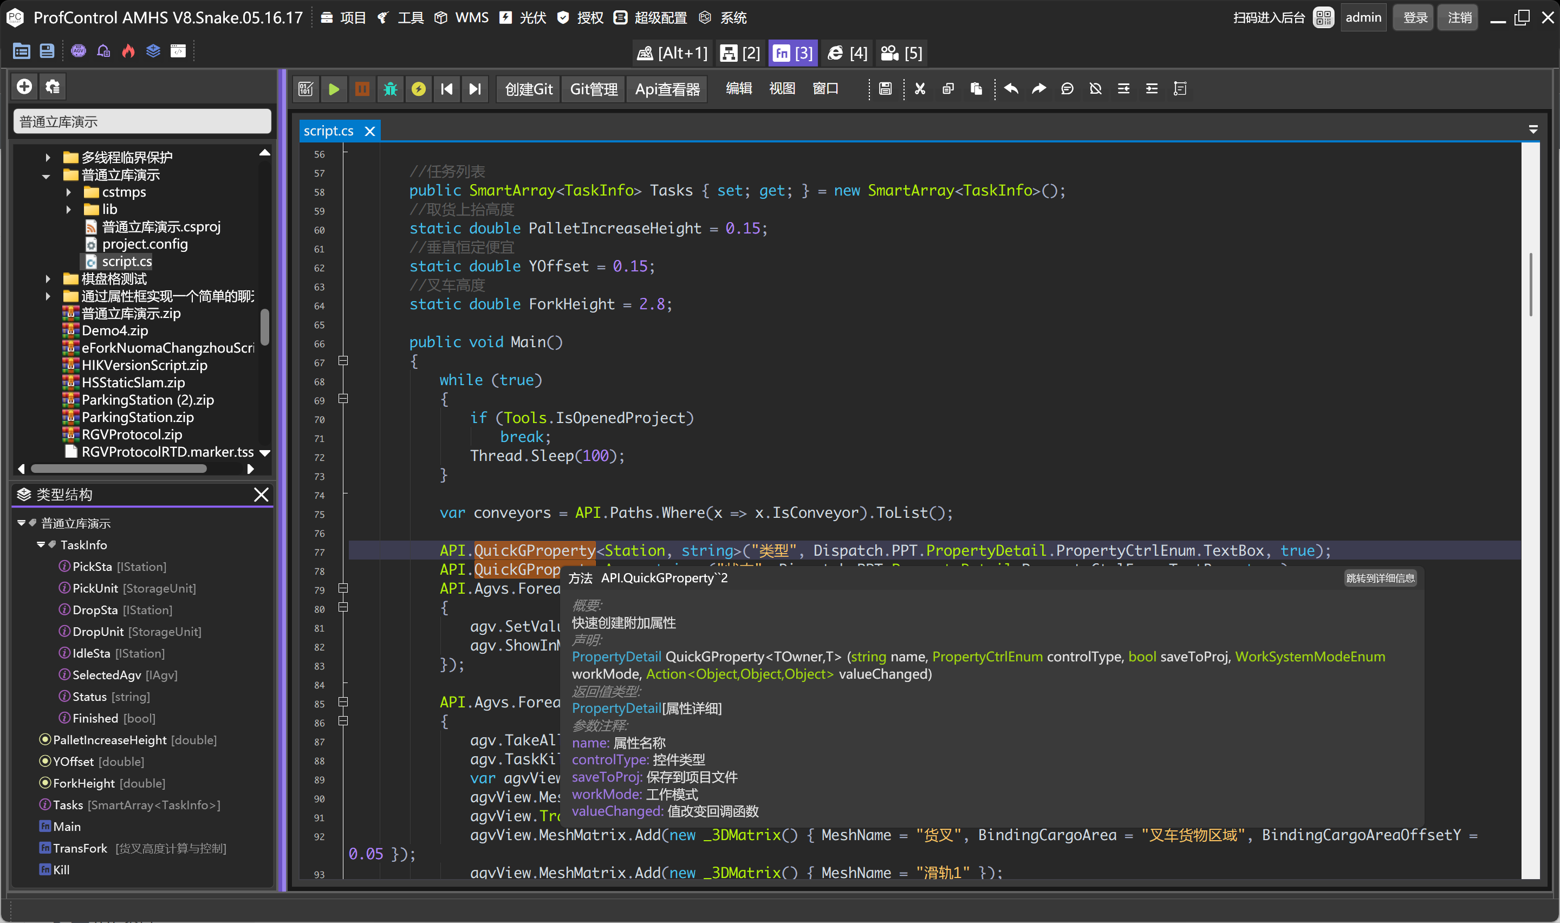Cut selected code with the scissors icon
Viewport: 1560px width, 923px height.
pyautogui.click(x=920, y=89)
